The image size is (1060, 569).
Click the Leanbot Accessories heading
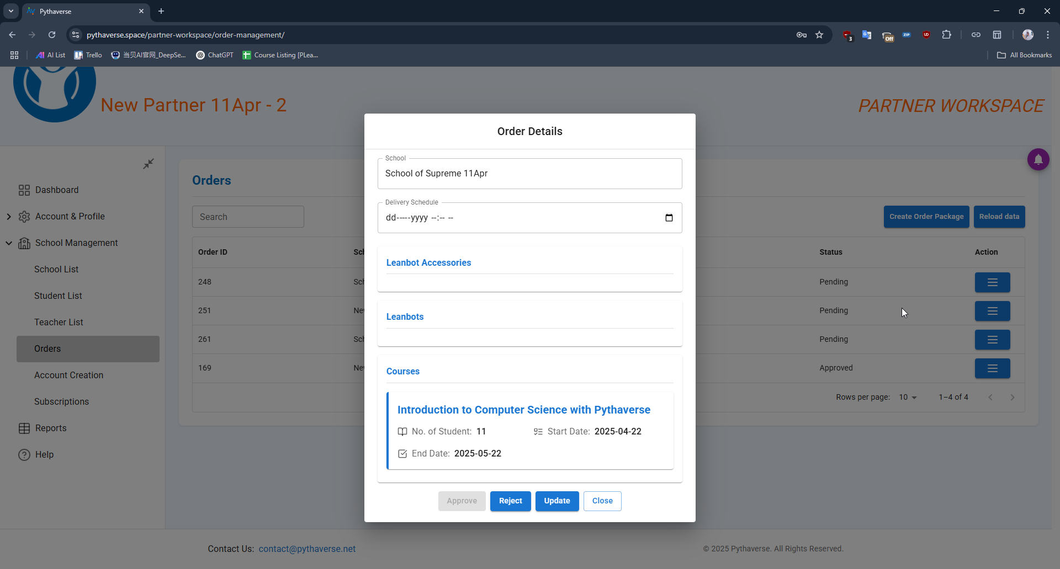(428, 263)
